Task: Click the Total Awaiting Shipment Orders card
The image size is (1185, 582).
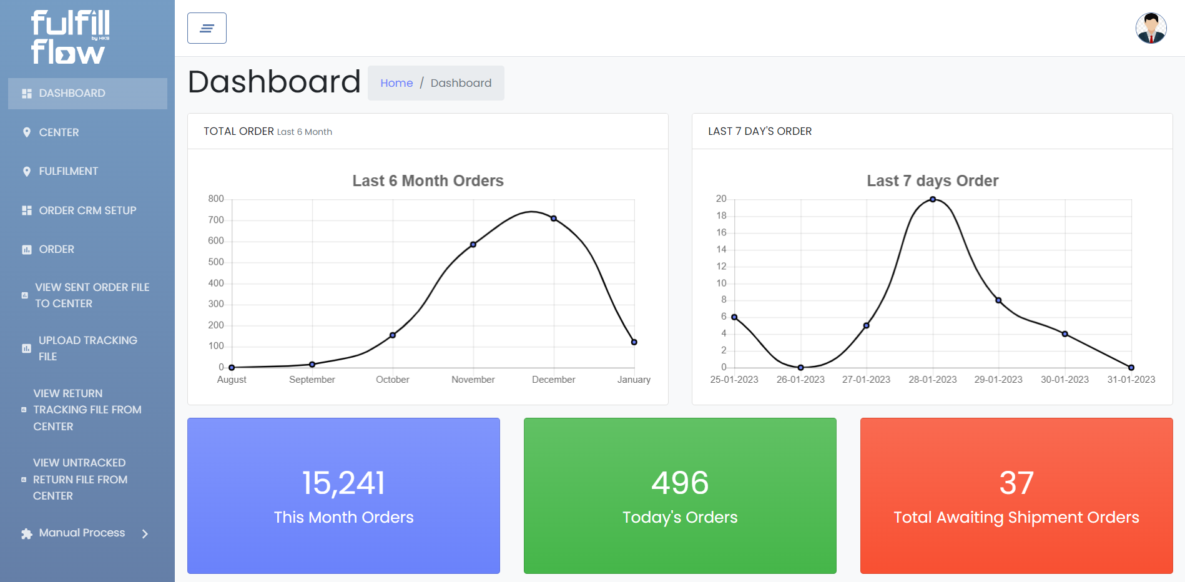Action: pyautogui.click(x=1016, y=496)
